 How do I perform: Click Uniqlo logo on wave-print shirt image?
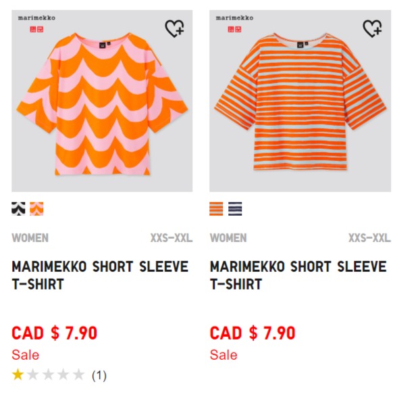tap(36, 30)
